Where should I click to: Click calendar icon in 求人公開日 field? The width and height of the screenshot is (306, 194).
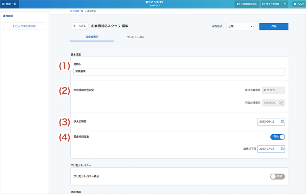pos(282,122)
